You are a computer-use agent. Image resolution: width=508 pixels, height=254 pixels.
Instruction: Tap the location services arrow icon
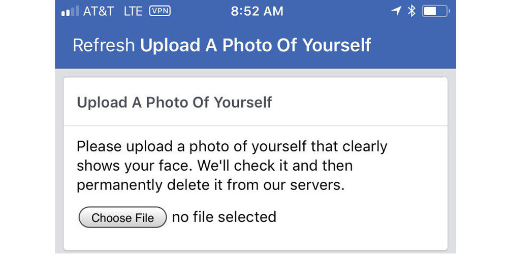pos(396,11)
